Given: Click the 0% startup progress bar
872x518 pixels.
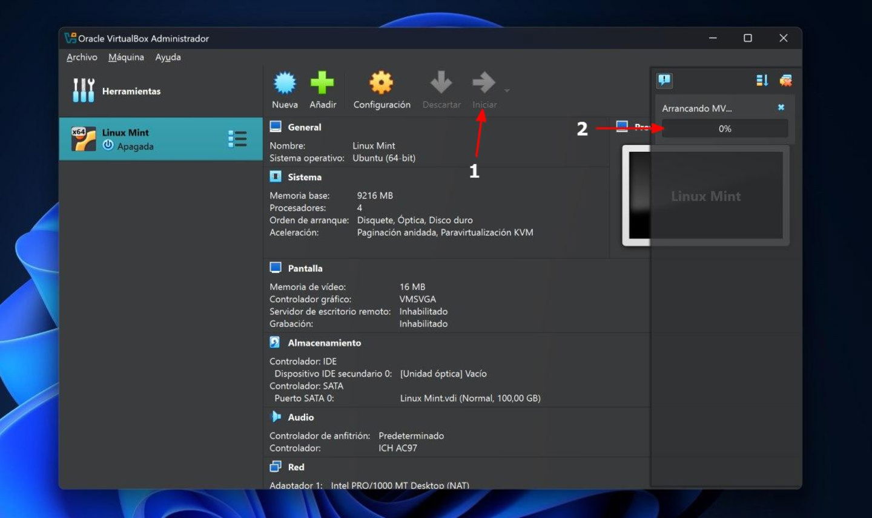Looking at the screenshot, I should [x=725, y=128].
